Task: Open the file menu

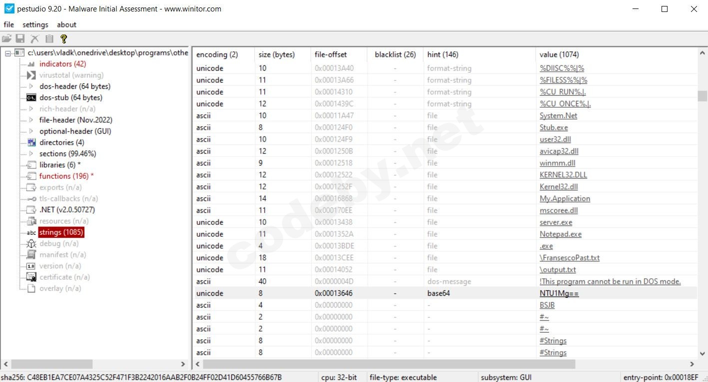Action: (9, 24)
